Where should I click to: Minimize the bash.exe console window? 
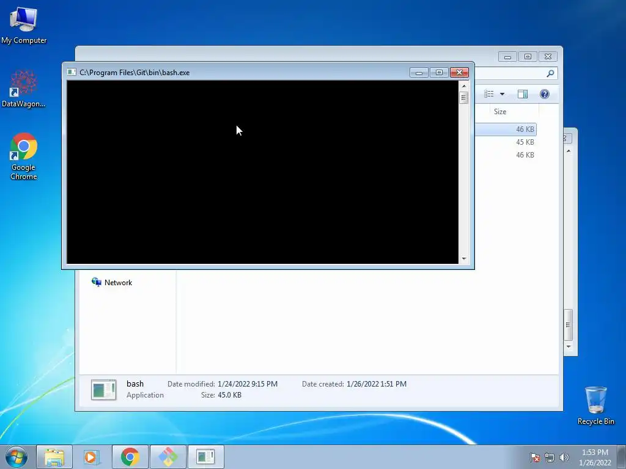pos(419,73)
